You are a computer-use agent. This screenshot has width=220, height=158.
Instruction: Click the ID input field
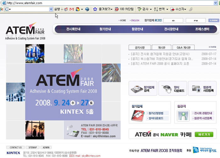pyautogui.click(x=173, y=20)
